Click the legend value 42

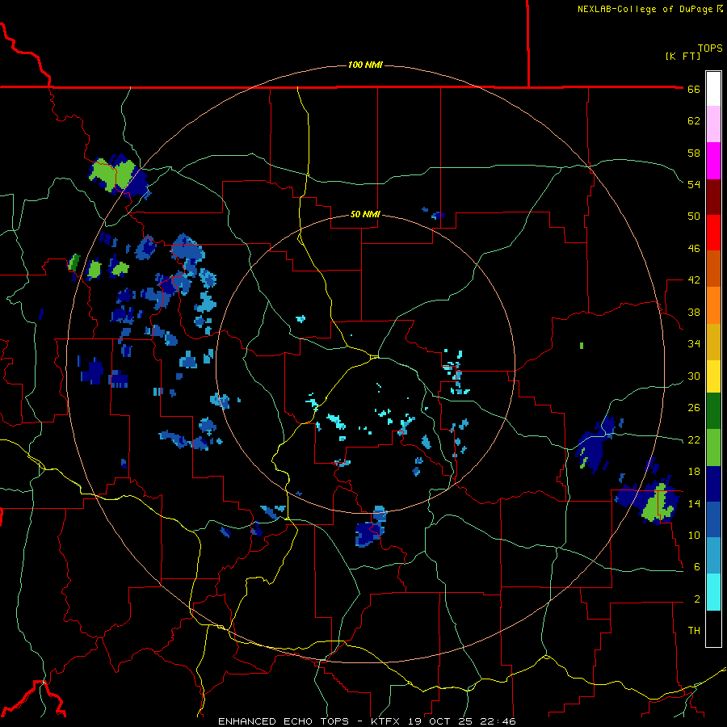694,280
